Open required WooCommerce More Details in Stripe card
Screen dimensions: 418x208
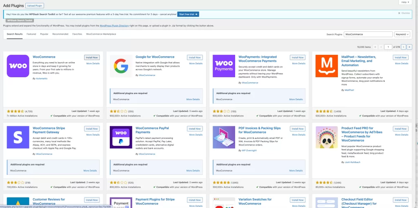(90, 171)
